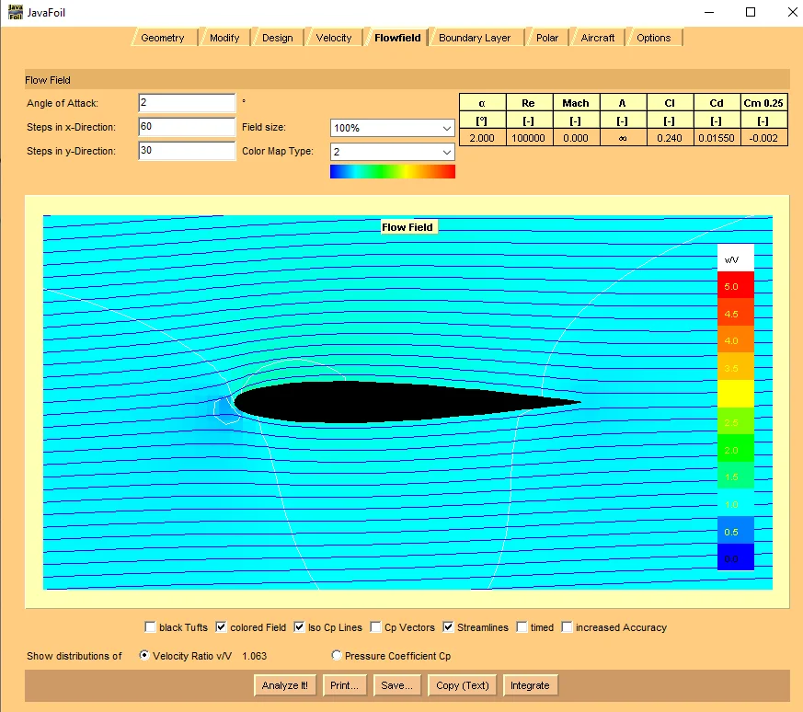
Task: Click the Save... button
Action: [396, 685]
